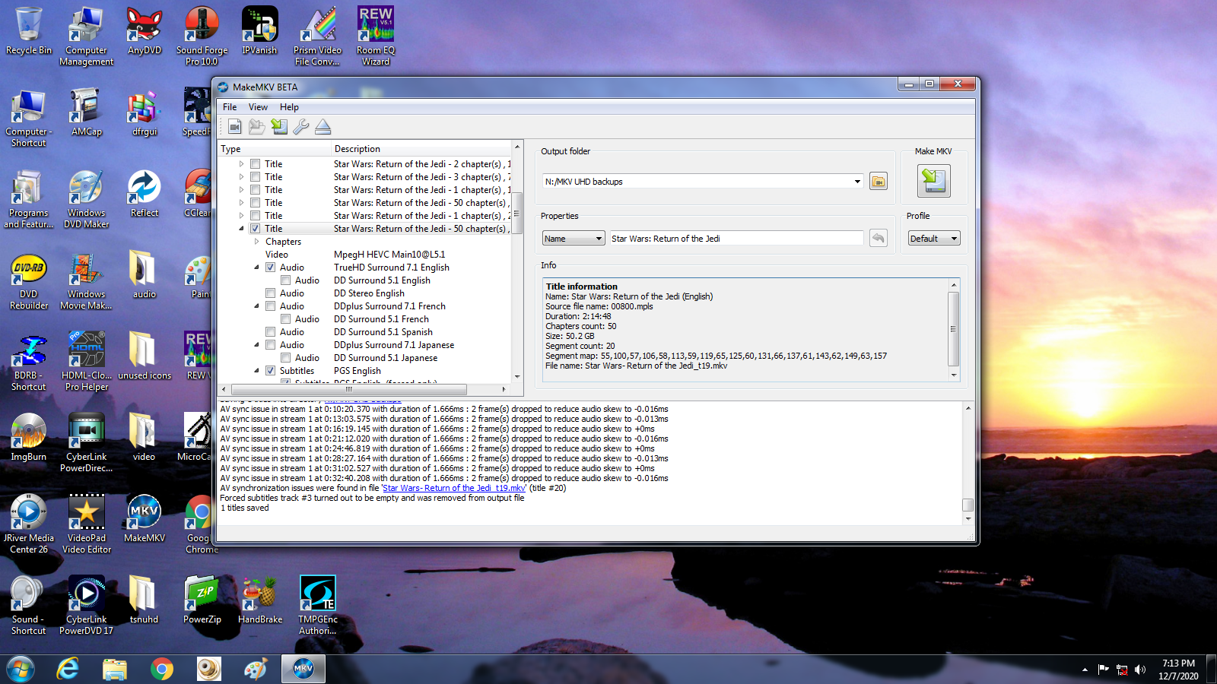The image size is (1217, 684).
Task: Open the JRiver Media Center 26 icon
Action: click(29, 524)
